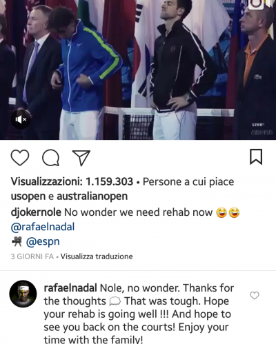Unmute the video using the speaker icon
The image size is (276, 344).
(x=21, y=119)
